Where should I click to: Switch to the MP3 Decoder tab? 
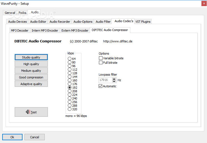pyautogui.click(x=19, y=30)
